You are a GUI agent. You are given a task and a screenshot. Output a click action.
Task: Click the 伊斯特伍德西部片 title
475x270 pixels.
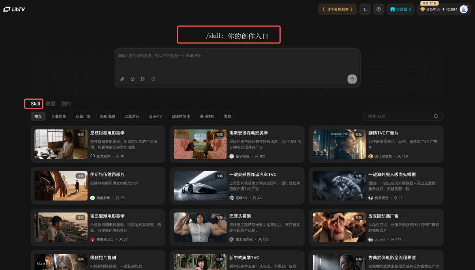click(x=107, y=175)
